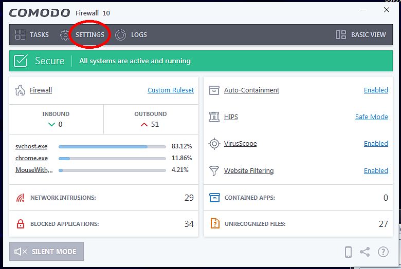401x269 pixels.
Task: Toggle Silent Mode on
Action: click(46, 252)
